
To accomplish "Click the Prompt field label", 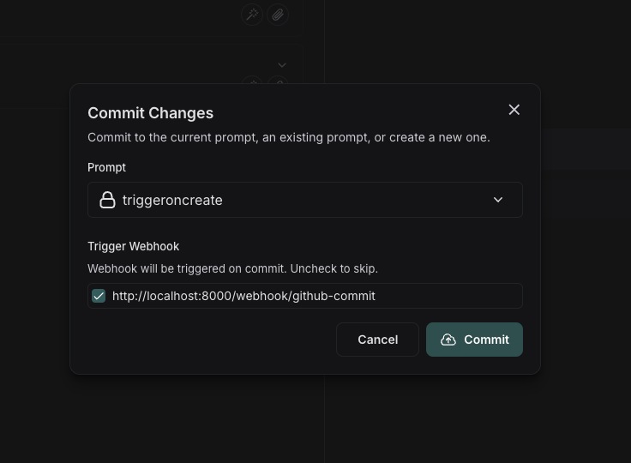I will (x=106, y=167).
